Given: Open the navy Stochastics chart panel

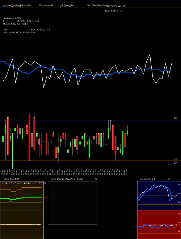Looking at the screenshot, I should click(x=159, y=196).
